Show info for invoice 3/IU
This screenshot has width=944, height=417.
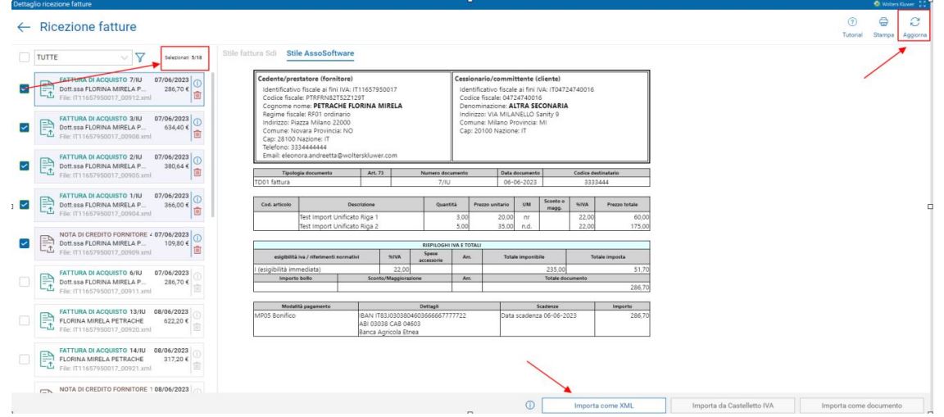pos(197,122)
